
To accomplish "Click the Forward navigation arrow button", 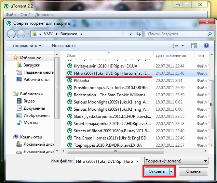I will pos(21,34).
